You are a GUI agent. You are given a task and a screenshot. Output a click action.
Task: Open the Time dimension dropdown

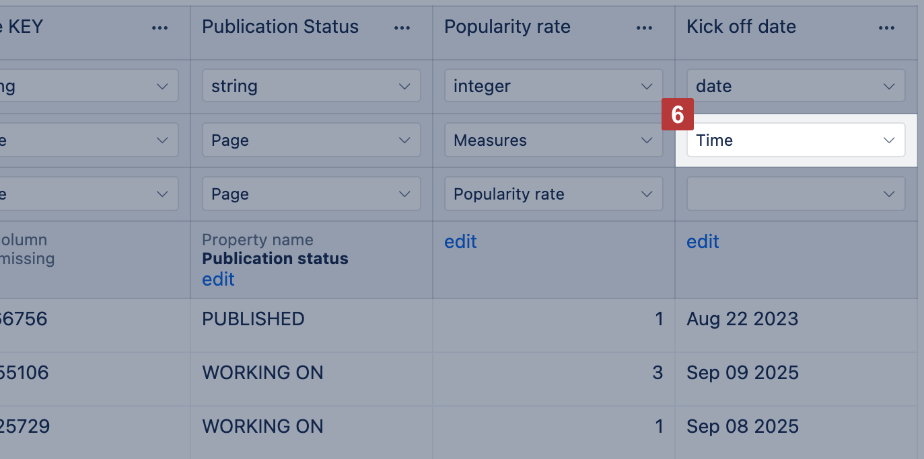tap(795, 140)
